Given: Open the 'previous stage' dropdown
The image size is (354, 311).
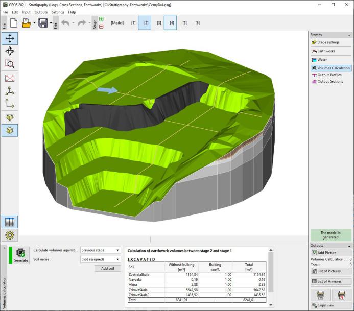Looking at the screenshot, I should click(101, 250).
